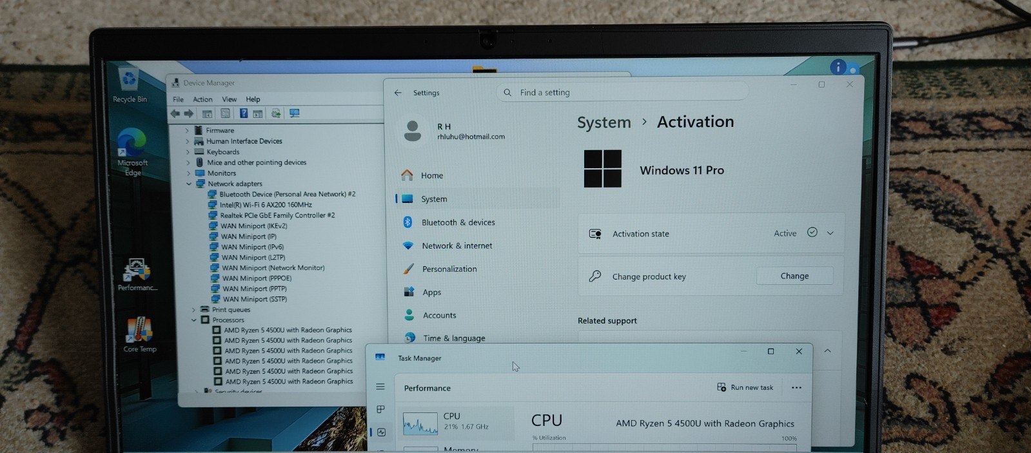Viewport: 1031px width, 453px height.
Task: Select Realtek PCIe GbE Family Controller #2
Action: pos(271,215)
